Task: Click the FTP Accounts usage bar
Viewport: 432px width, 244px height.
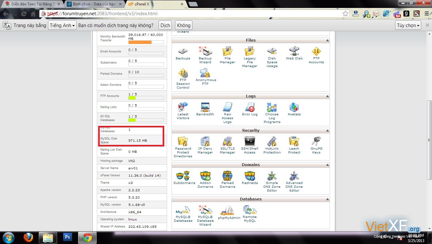Action: pos(146,98)
